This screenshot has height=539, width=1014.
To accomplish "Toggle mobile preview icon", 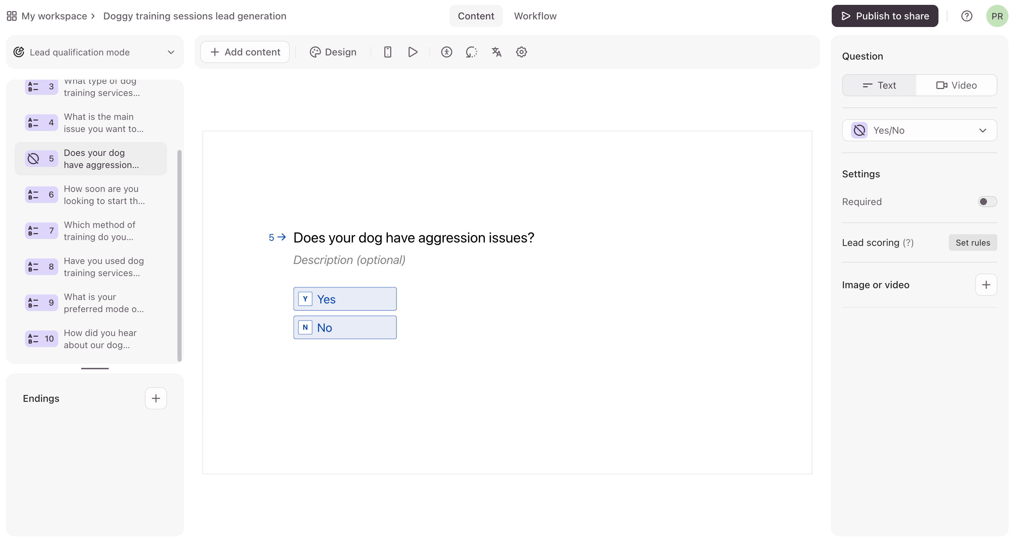I will [387, 52].
